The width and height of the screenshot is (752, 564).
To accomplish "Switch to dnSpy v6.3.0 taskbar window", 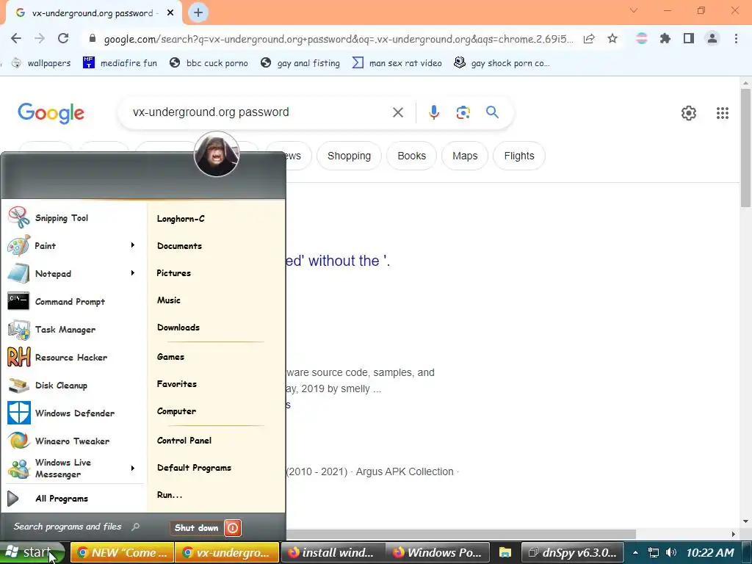I will pyautogui.click(x=572, y=552).
